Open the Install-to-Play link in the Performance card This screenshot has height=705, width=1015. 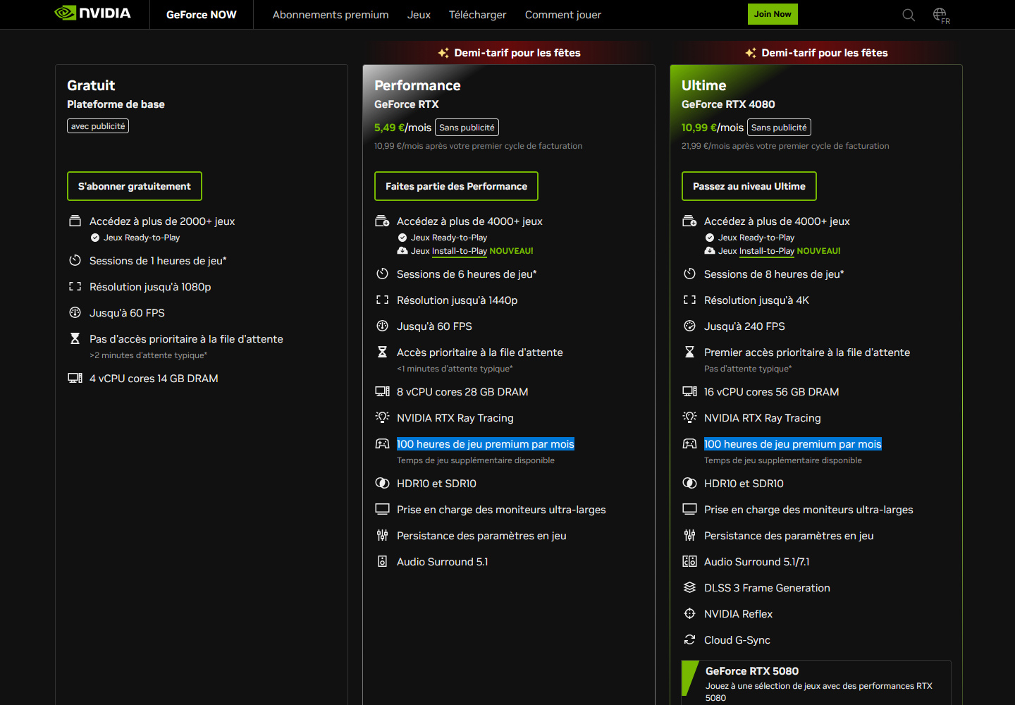coord(460,250)
